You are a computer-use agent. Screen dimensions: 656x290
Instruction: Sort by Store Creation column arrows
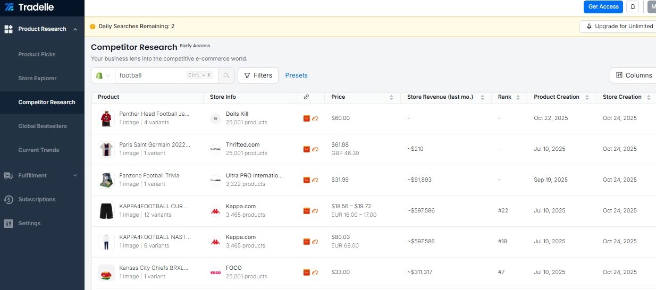pos(649,97)
